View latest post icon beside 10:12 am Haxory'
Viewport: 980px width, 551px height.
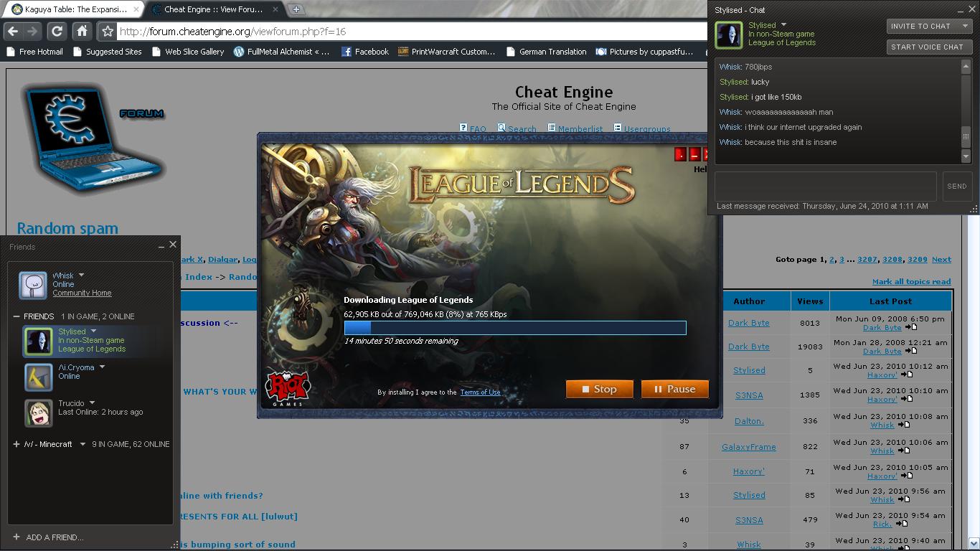(907, 375)
